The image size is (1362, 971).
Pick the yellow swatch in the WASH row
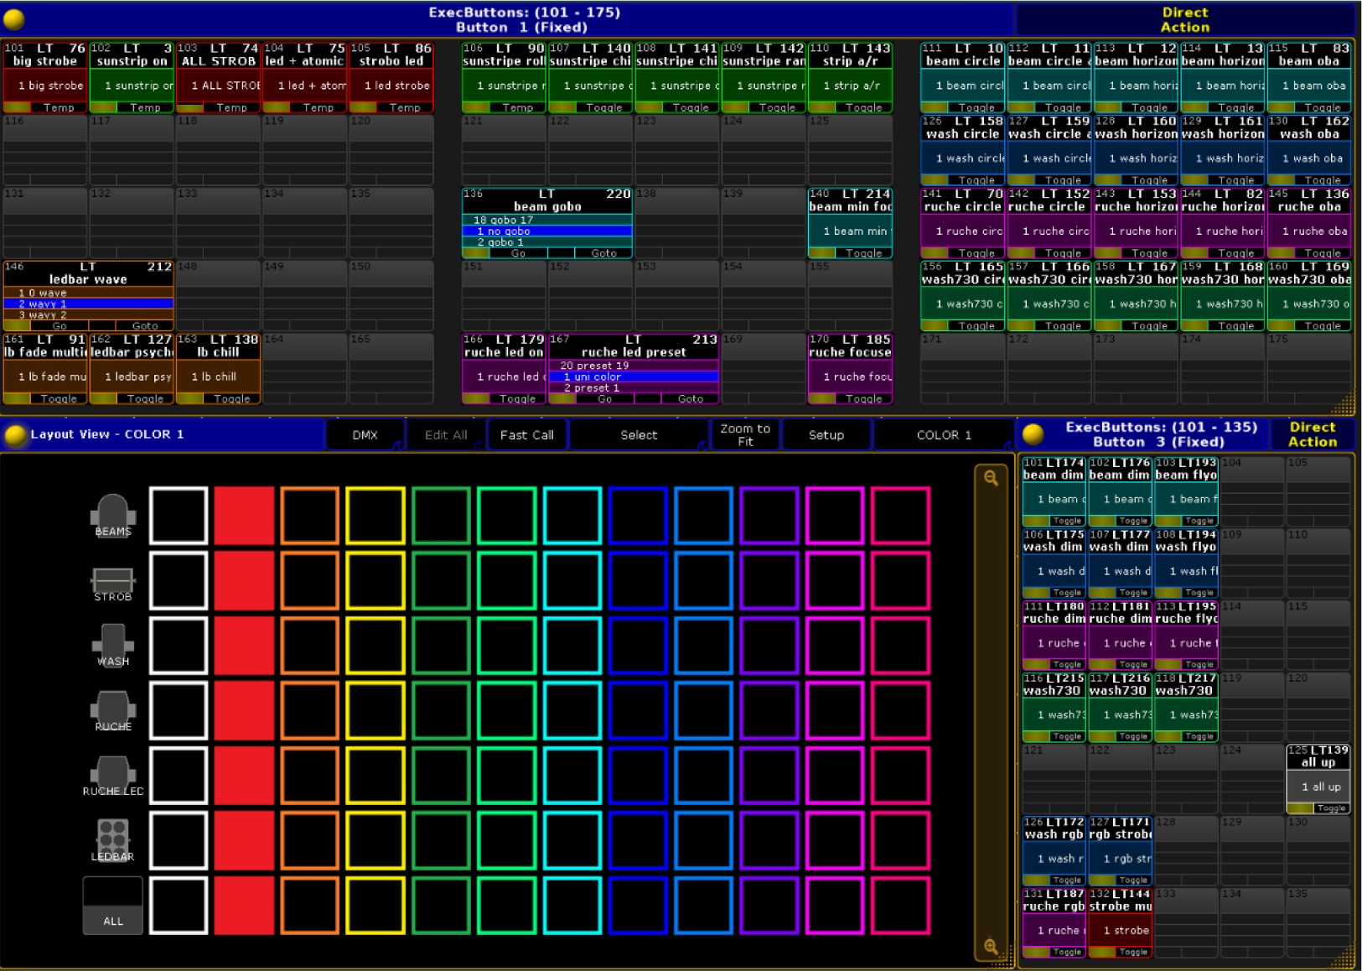tap(375, 646)
